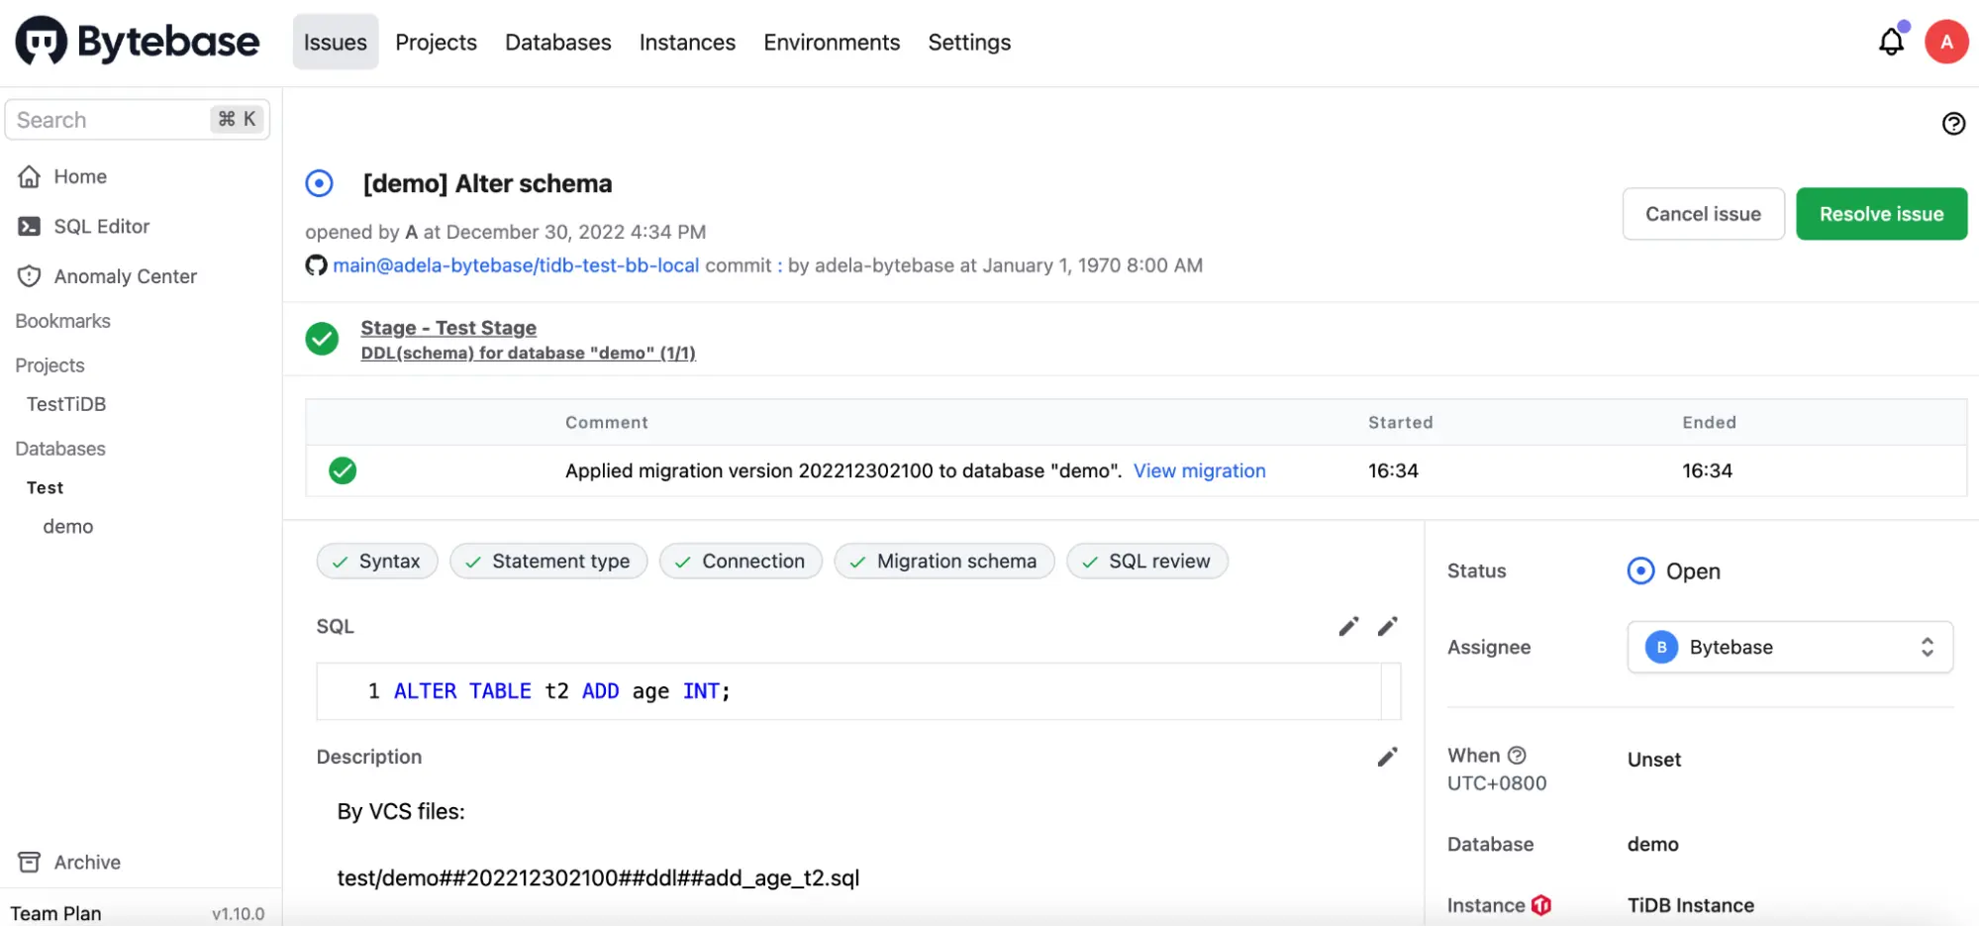Click the Home item in sidebar
This screenshot has height=927, width=1979.
[x=79, y=175]
